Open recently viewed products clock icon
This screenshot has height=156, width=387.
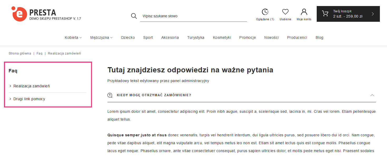click(265, 12)
